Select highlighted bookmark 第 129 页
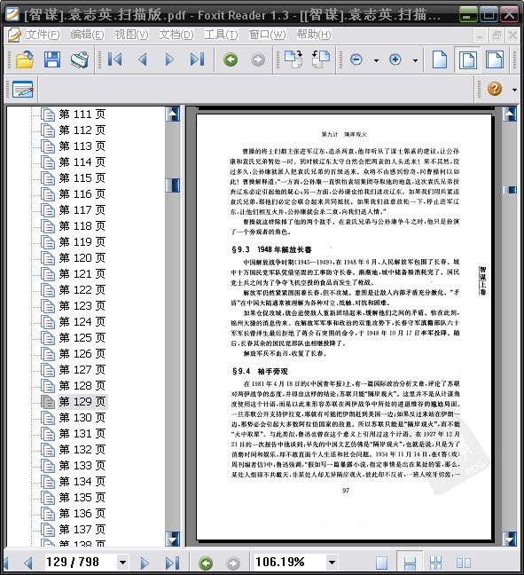 pyautogui.click(x=82, y=402)
